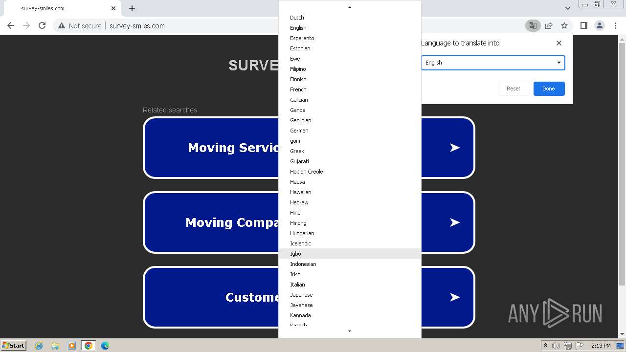The image size is (626, 352).
Task: Choose Esperanto from the list
Action: [x=350, y=38]
